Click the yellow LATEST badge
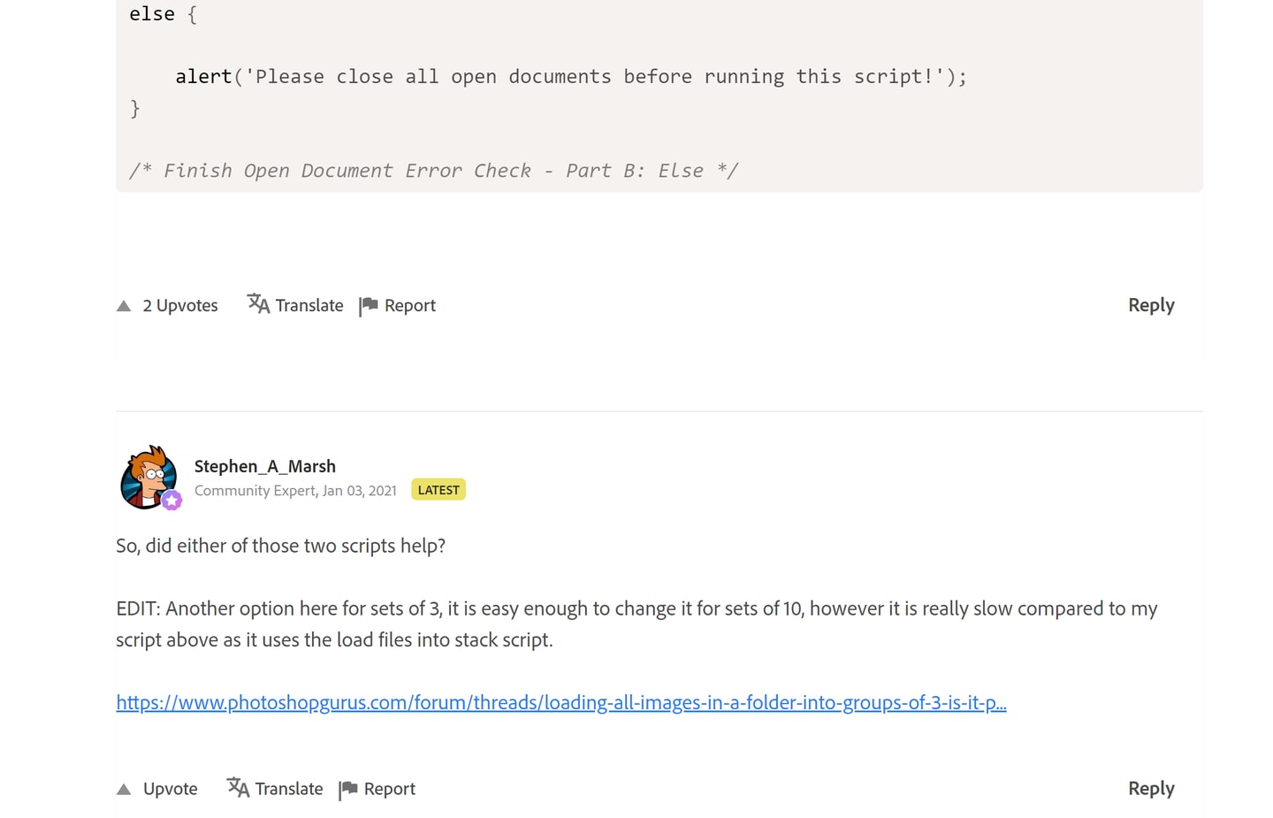Viewport: 1273px width, 818px height. pos(438,490)
